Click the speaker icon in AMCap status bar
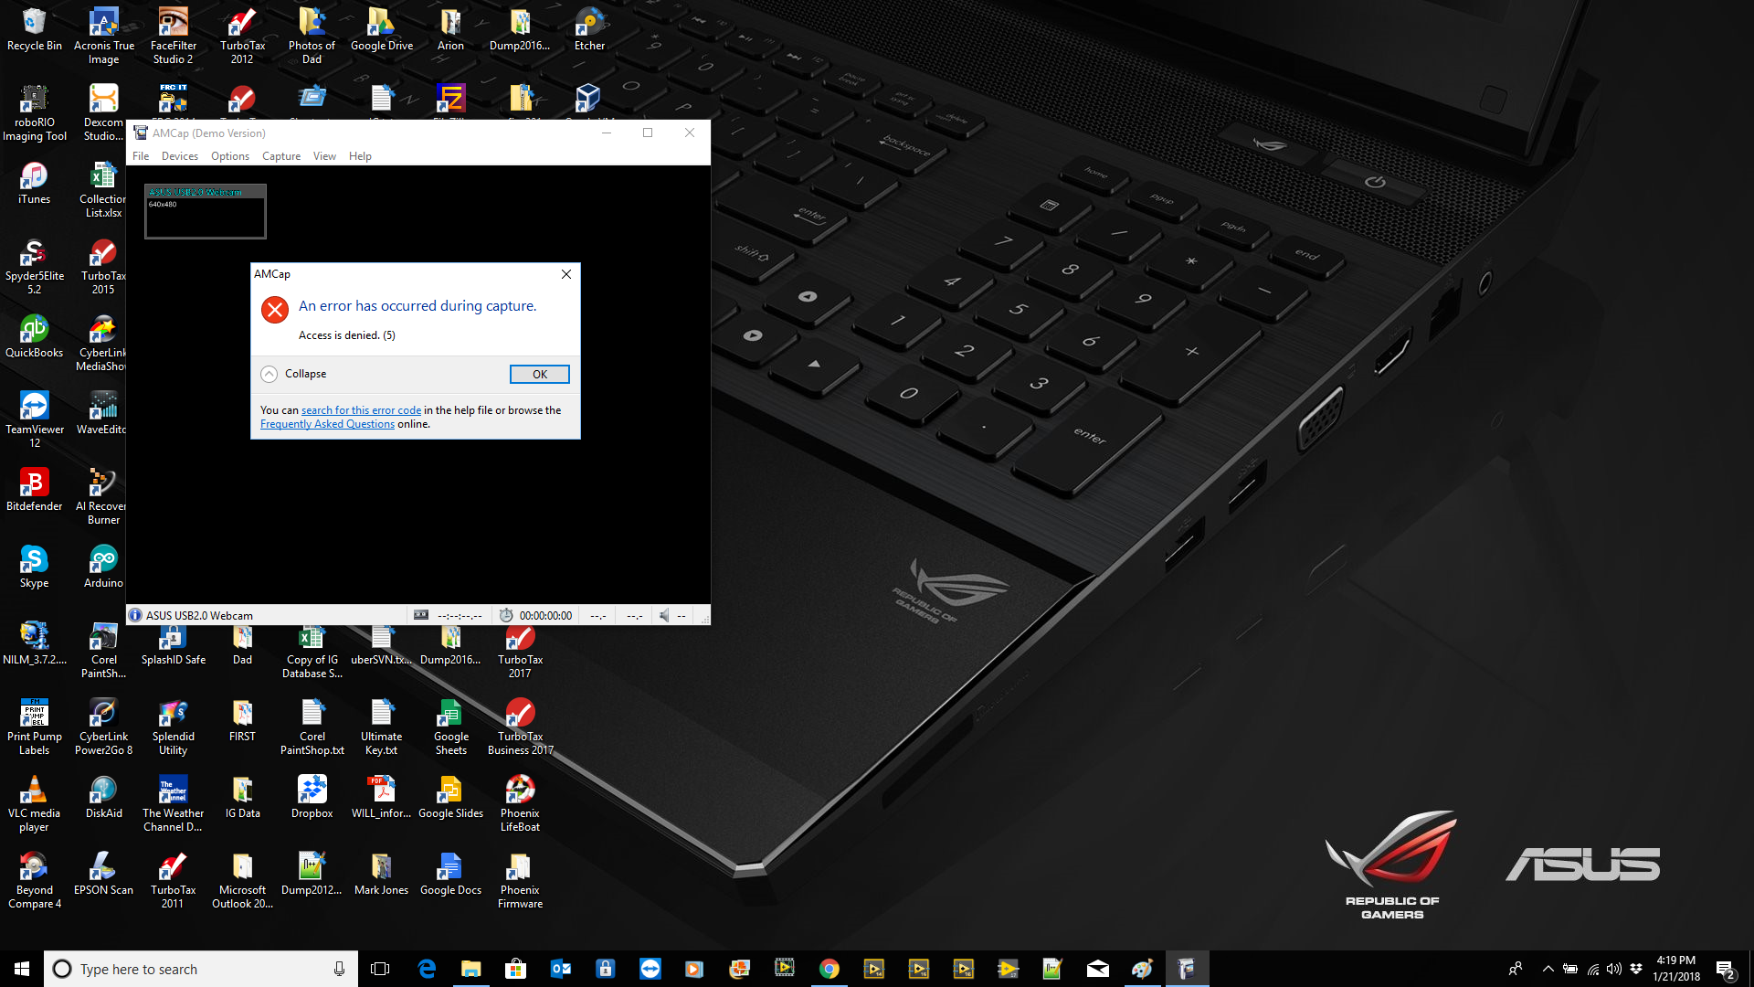 point(665,615)
